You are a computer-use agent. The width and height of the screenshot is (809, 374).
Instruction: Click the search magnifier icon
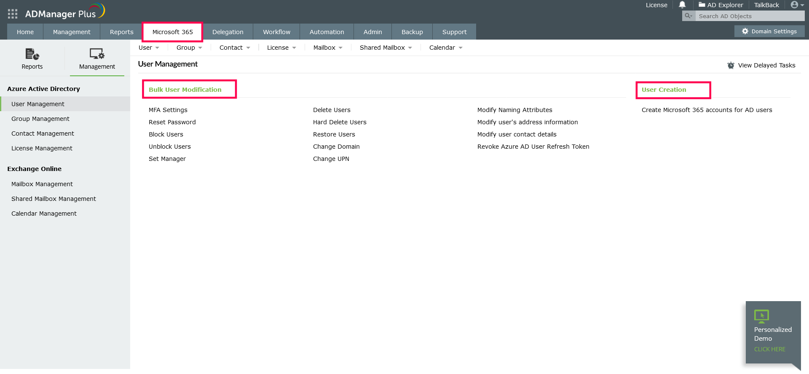point(688,16)
